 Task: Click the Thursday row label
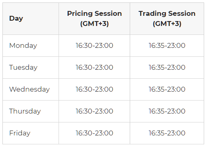tap(25, 111)
